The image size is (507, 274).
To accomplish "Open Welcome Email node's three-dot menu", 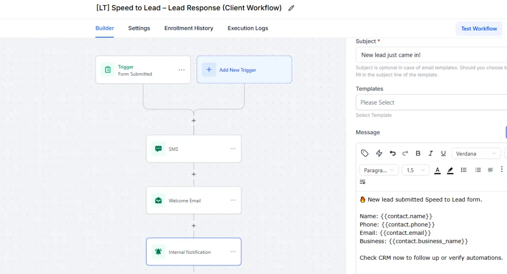I will (x=233, y=200).
